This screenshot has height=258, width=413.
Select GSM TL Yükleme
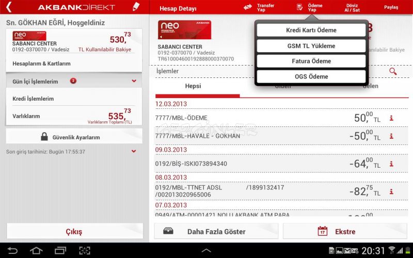[311, 46]
